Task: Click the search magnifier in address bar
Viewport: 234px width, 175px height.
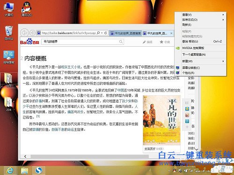Action: 98,33
